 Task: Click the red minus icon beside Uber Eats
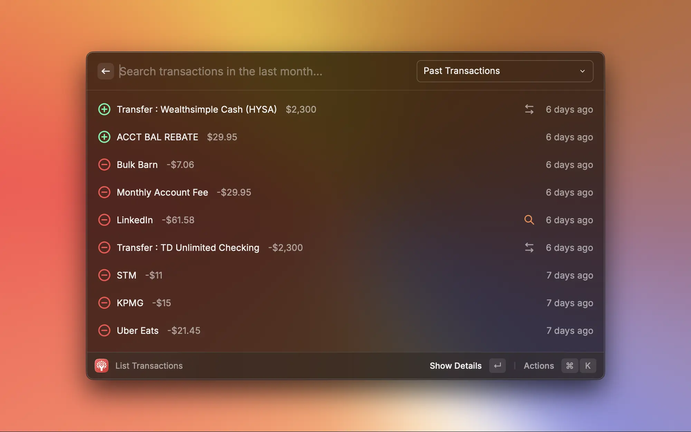tap(104, 330)
